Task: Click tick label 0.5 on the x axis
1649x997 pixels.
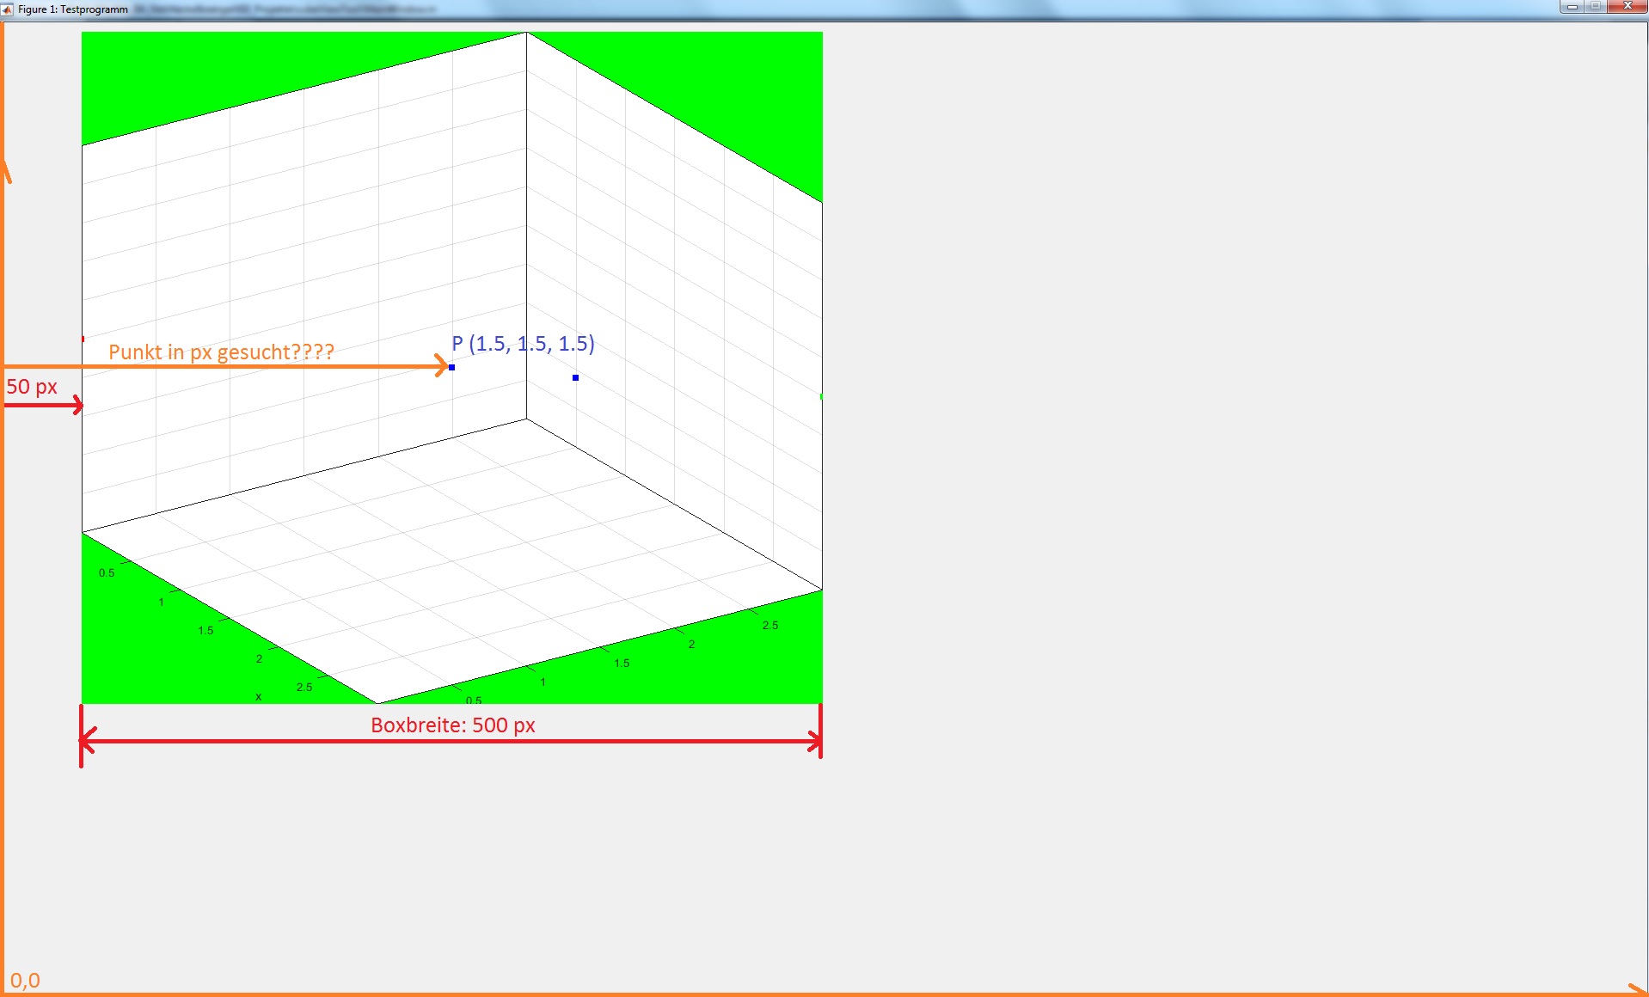Action: [107, 573]
